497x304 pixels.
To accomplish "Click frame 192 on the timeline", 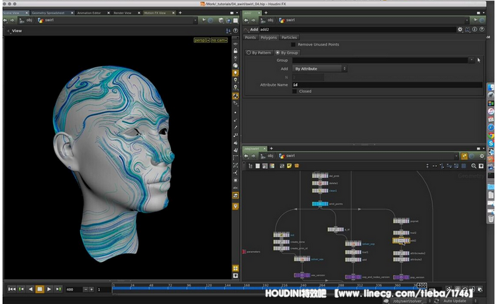I will 265,286.
